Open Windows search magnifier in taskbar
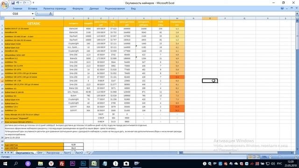 click(x=16, y=164)
